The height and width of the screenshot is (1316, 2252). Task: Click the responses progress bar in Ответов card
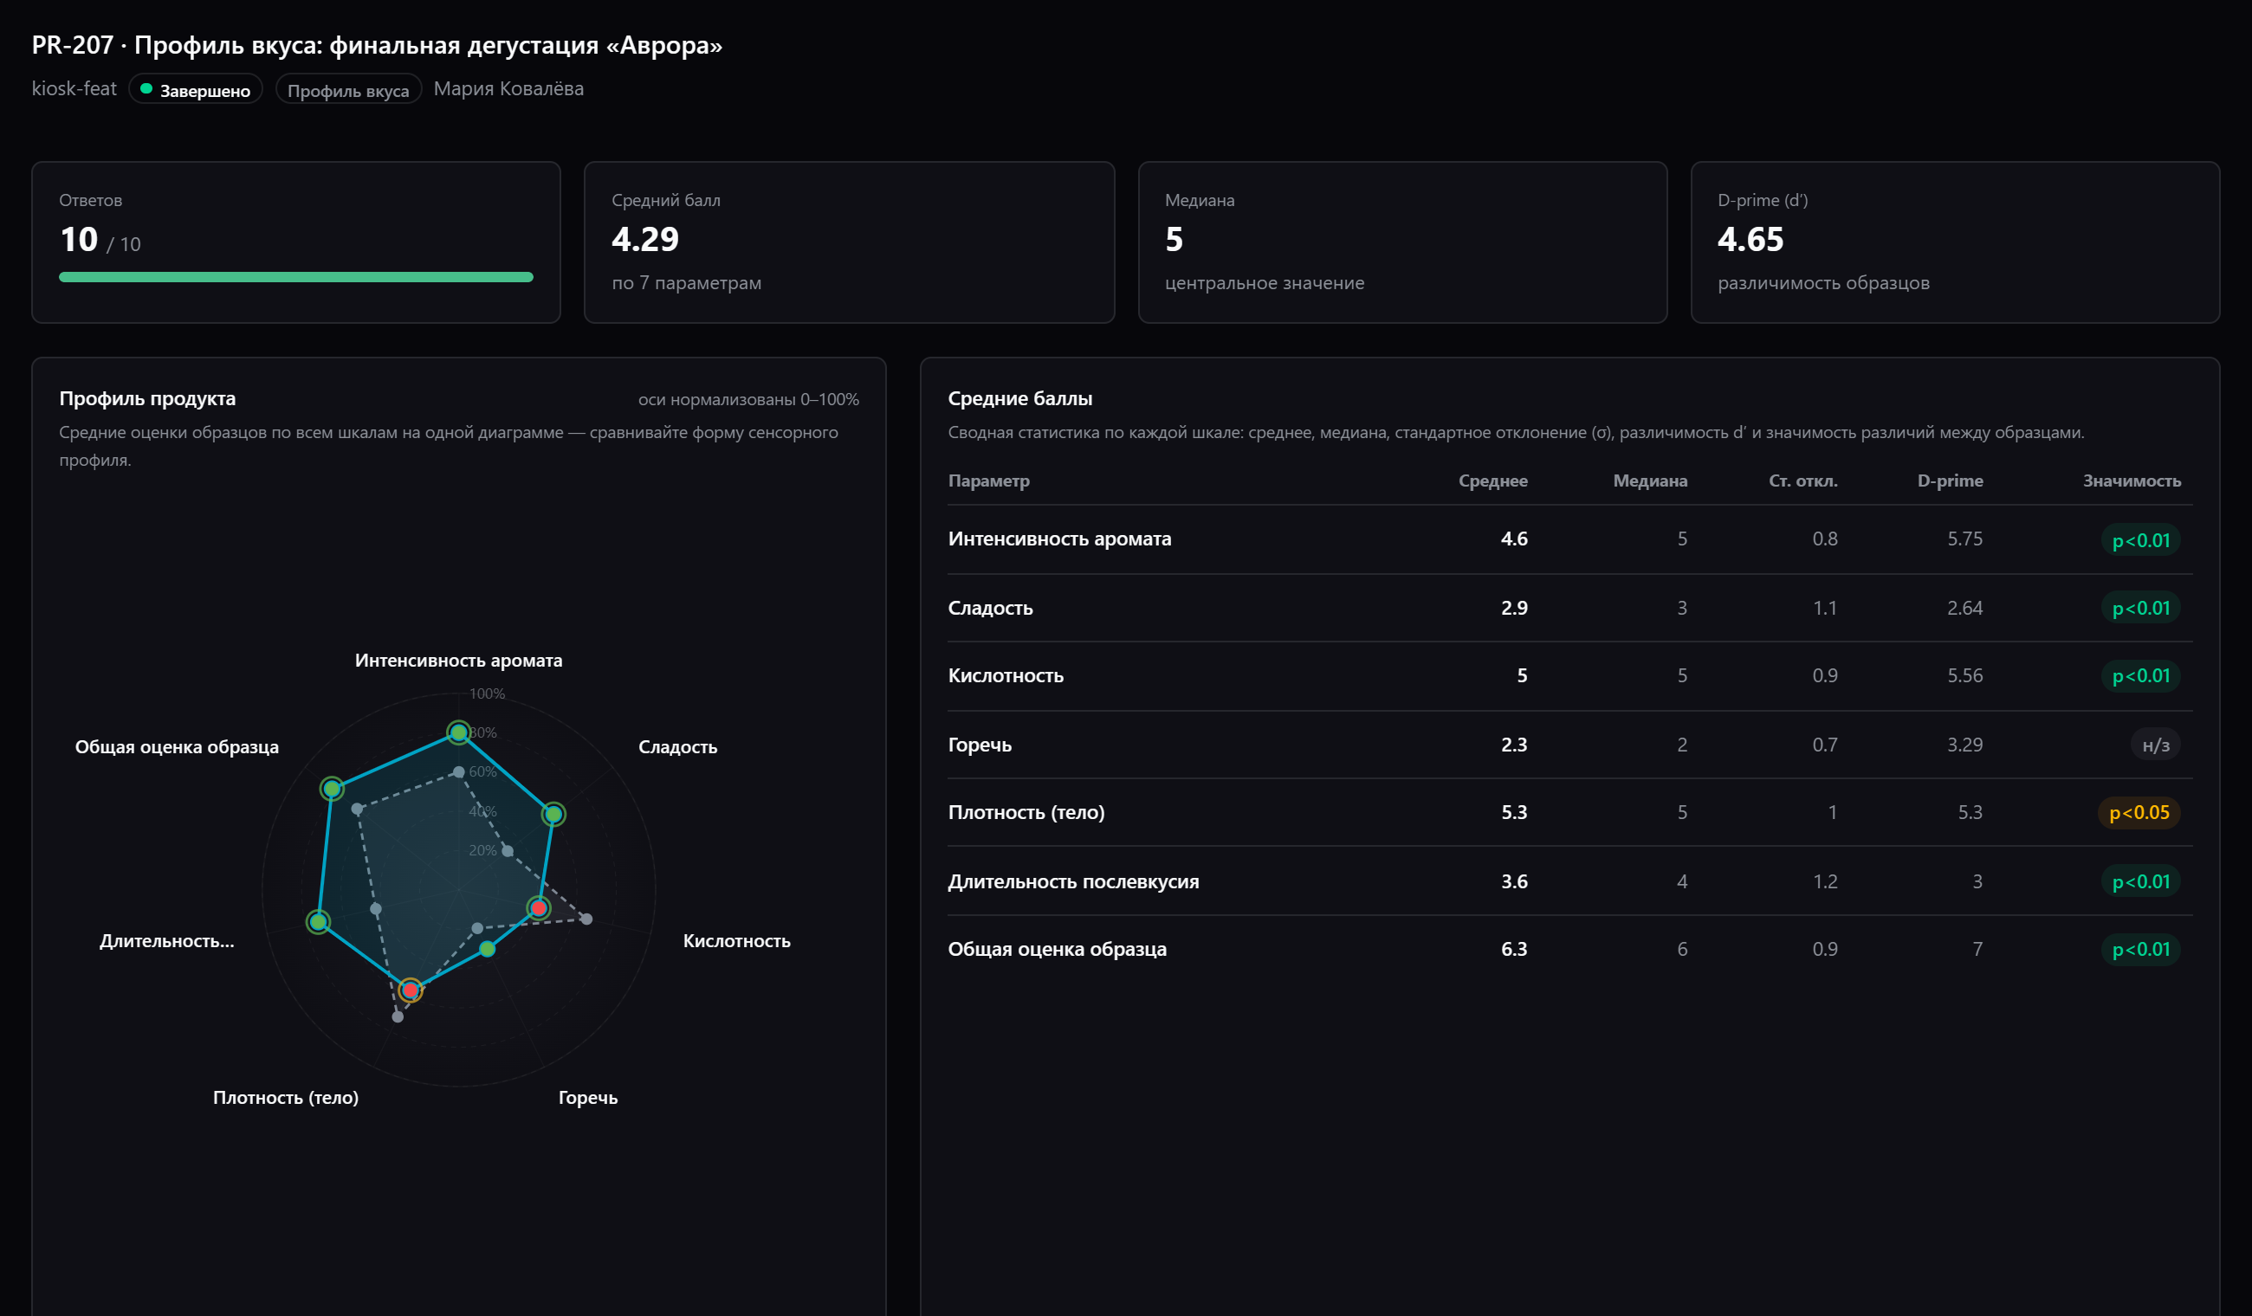[296, 277]
